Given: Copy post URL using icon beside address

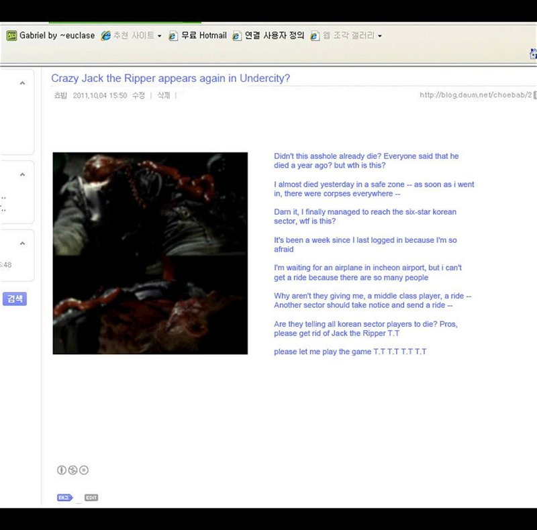Looking at the screenshot, I should click(x=535, y=95).
